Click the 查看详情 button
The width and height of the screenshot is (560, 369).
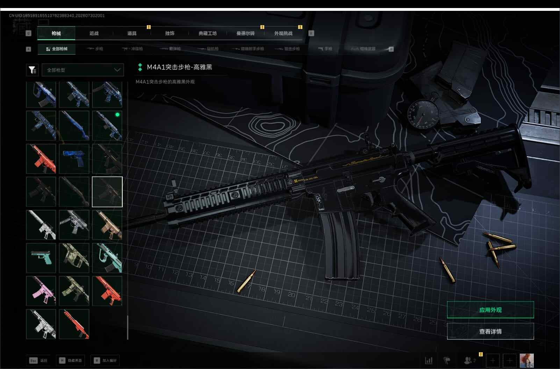click(490, 331)
